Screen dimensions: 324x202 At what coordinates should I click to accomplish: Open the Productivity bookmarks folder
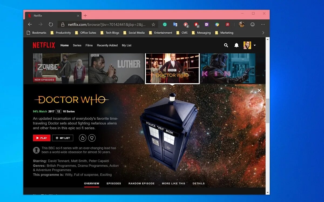[x=60, y=33]
